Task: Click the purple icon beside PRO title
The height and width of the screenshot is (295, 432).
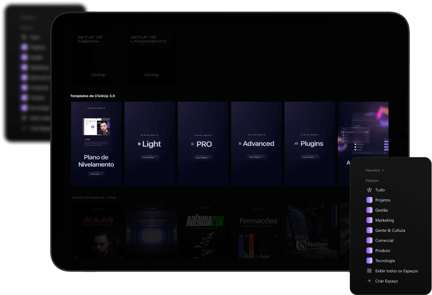Action: [192, 144]
